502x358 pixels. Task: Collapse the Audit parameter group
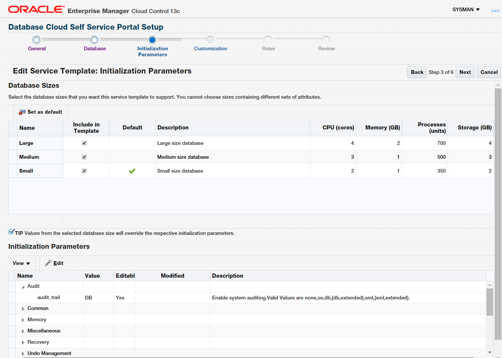coord(23,287)
